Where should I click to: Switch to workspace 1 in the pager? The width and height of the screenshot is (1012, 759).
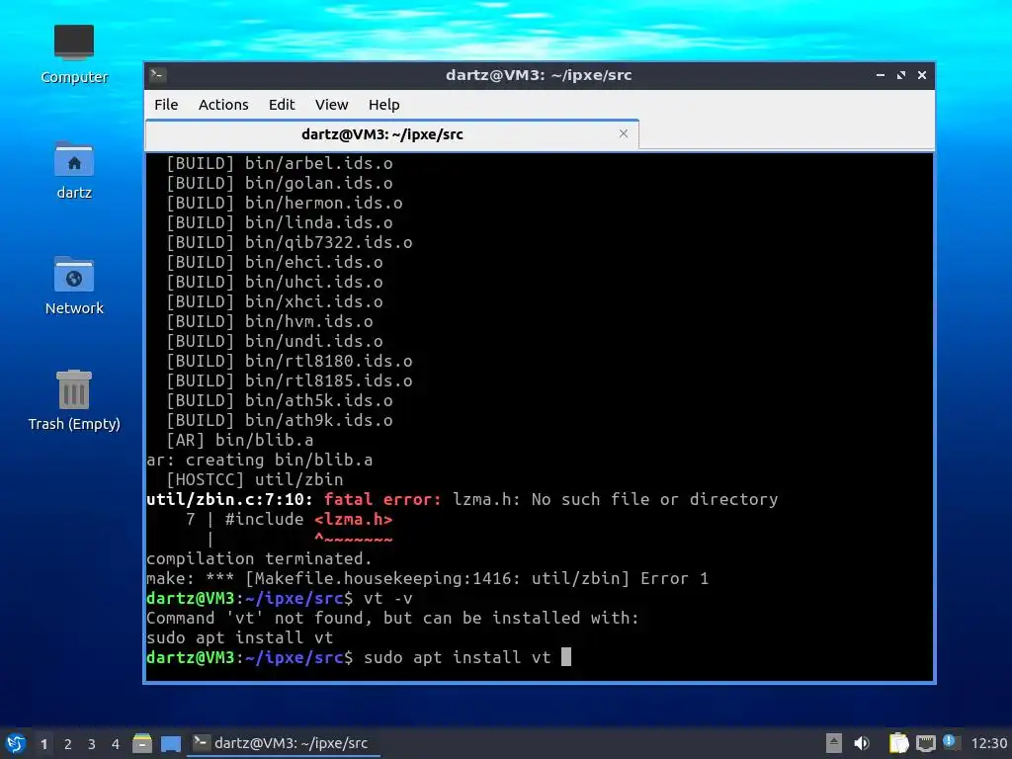tap(43, 744)
